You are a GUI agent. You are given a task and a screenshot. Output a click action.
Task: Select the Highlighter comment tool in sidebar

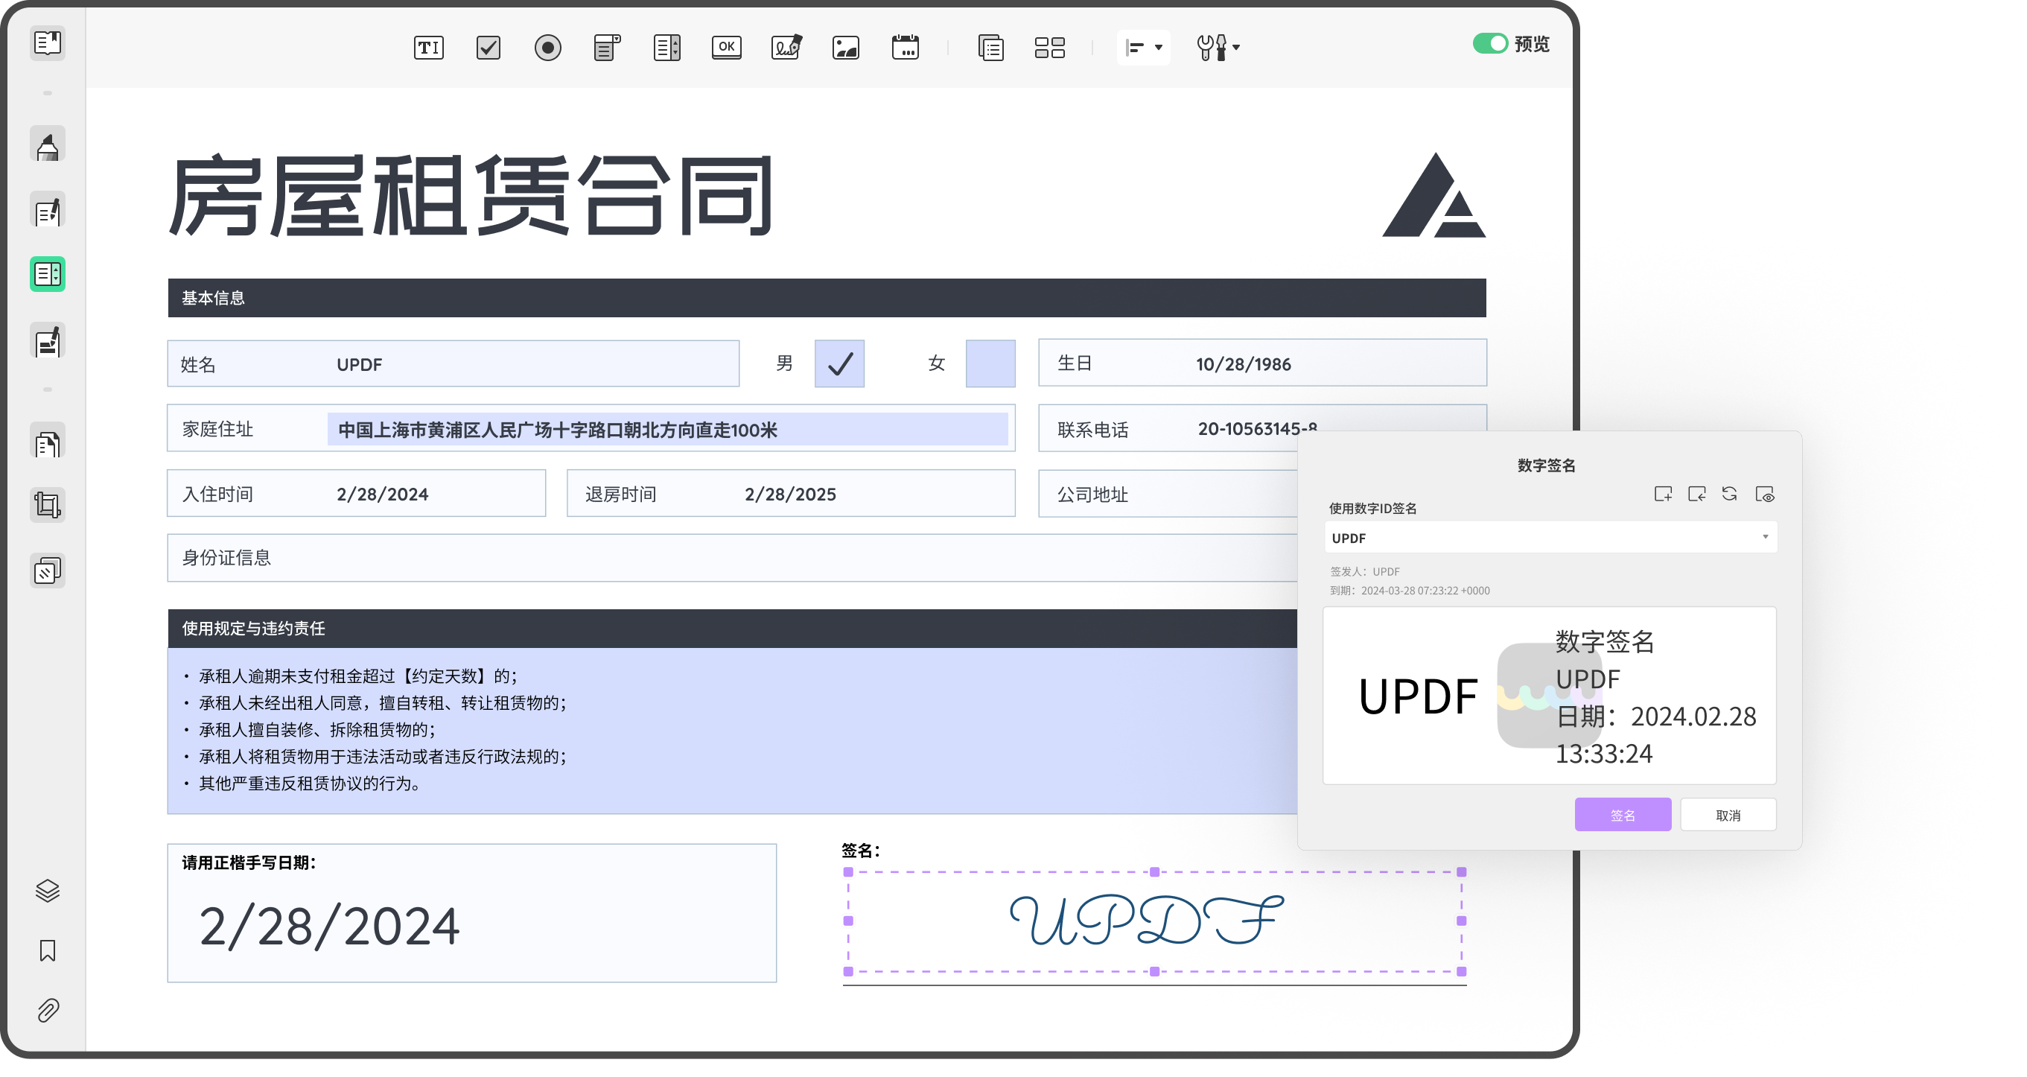47,144
